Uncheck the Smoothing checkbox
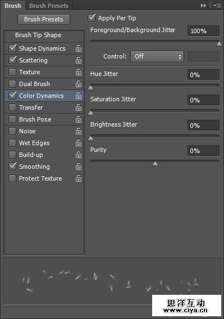224x319 pixels. 12,167
